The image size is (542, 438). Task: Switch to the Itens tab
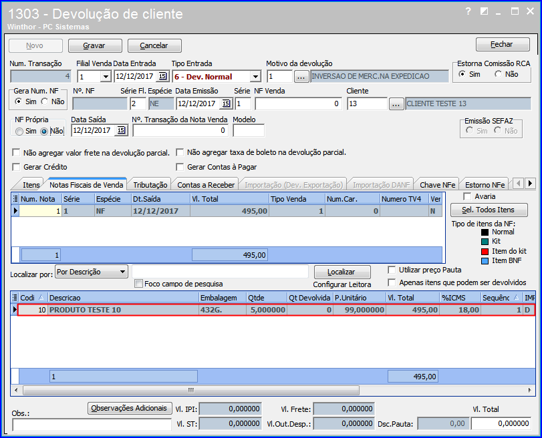tap(31, 185)
